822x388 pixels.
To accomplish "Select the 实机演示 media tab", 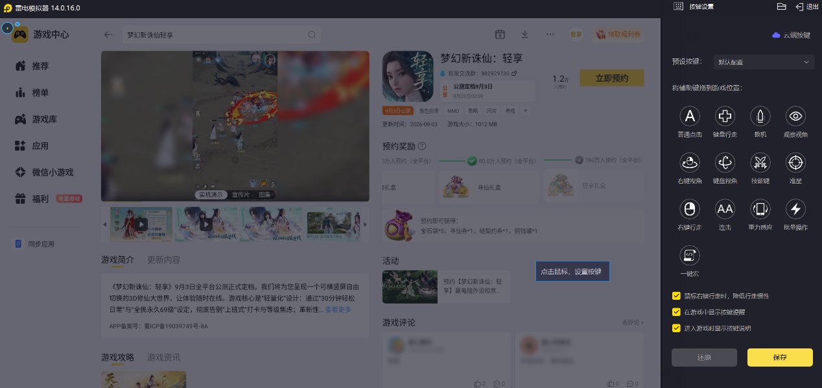I will (211, 195).
